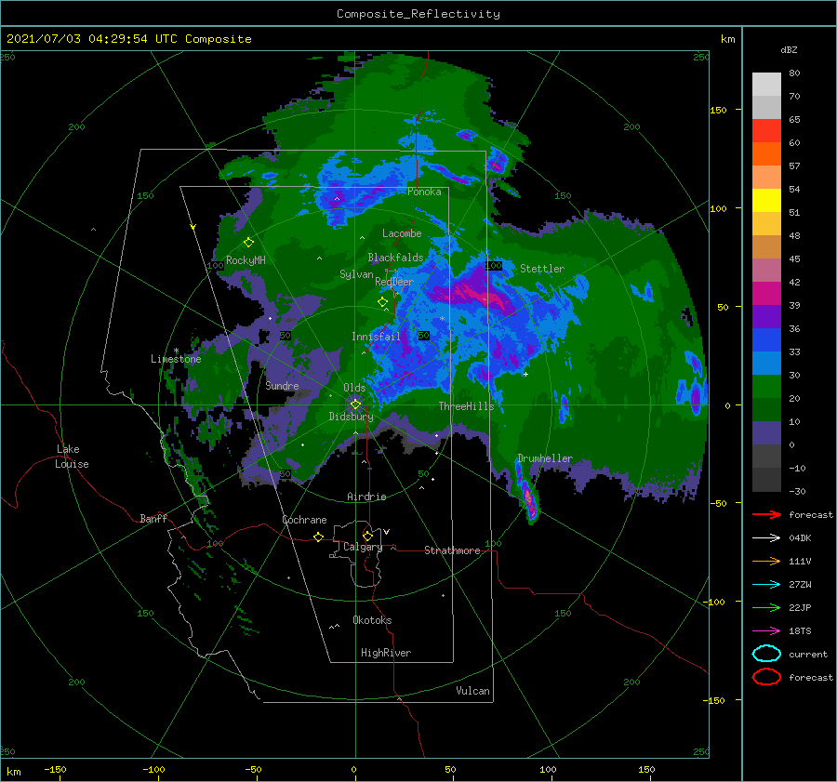
Task: Click the magenta 18TS arrow icon
Action: [766, 631]
